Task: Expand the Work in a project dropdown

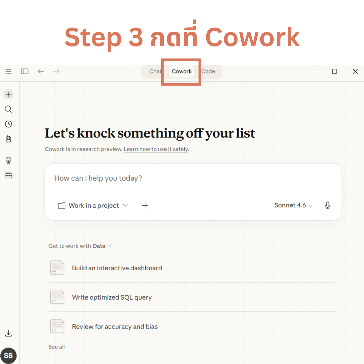Action: click(93, 206)
